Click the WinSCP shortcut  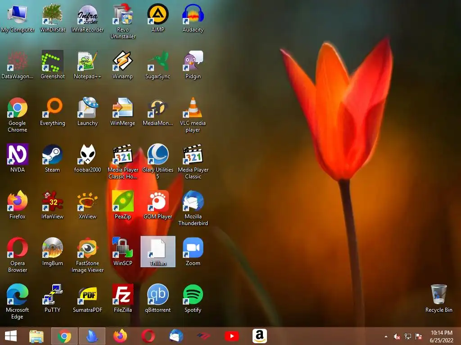click(x=123, y=252)
